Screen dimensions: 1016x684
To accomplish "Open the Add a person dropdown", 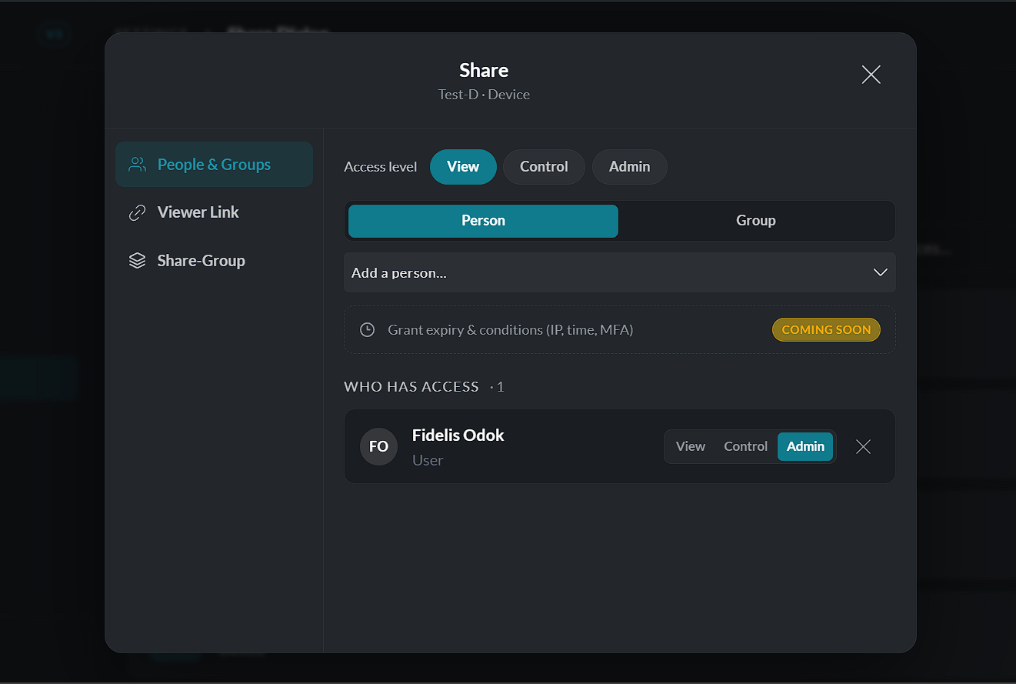I will coord(619,272).
